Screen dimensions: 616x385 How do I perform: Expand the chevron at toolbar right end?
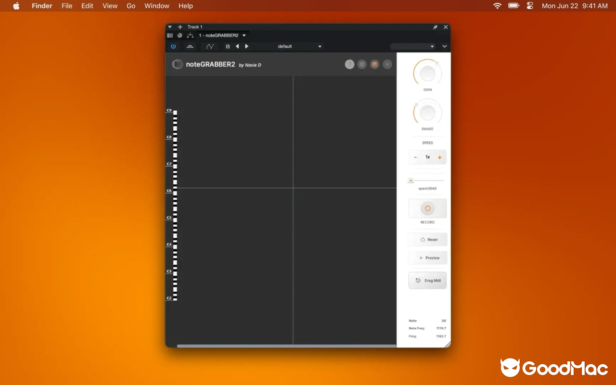(x=444, y=47)
